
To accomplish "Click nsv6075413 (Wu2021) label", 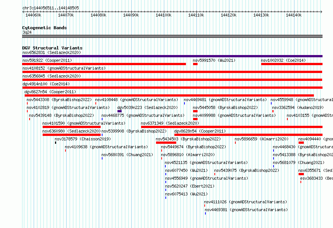I will (x=186, y=194).
